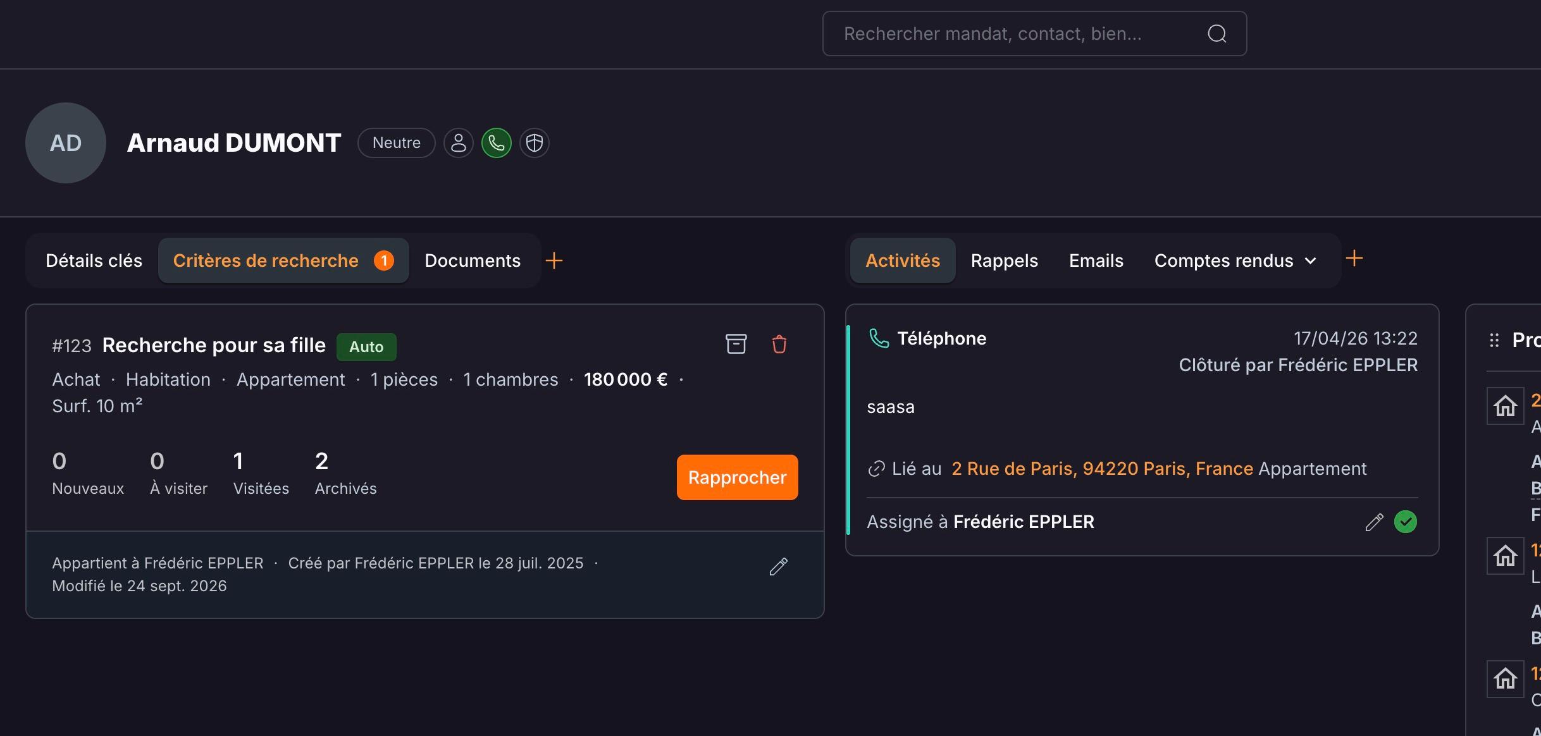Click the person profile icon beside Neutre
Image resolution: width=1541 pixels, height=736 pixels.
(x=459, y=143)
